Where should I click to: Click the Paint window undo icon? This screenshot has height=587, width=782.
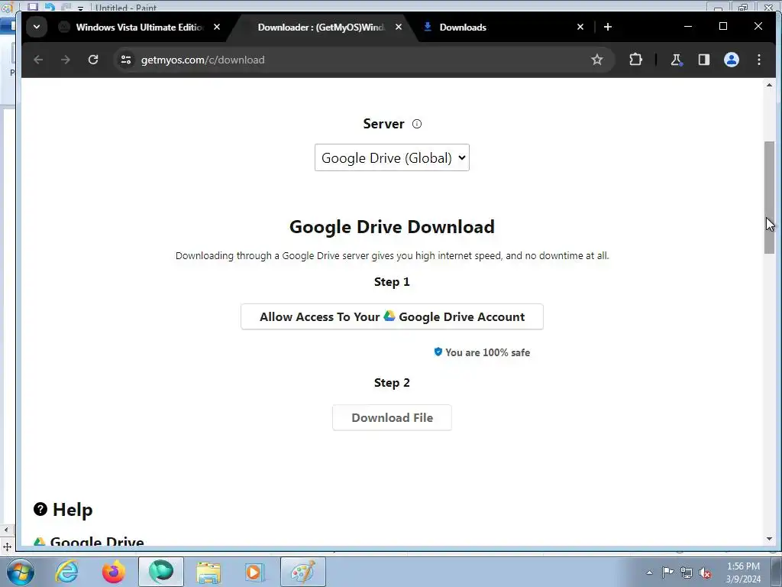(50, 6)
